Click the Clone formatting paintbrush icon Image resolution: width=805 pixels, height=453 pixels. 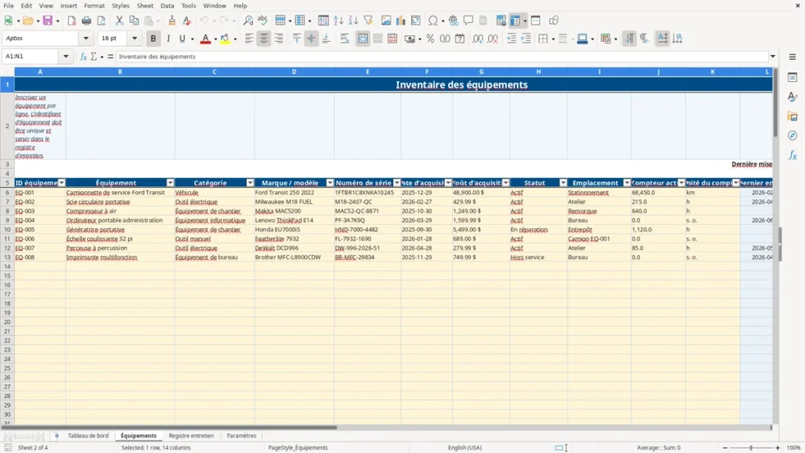coord(172,20)
